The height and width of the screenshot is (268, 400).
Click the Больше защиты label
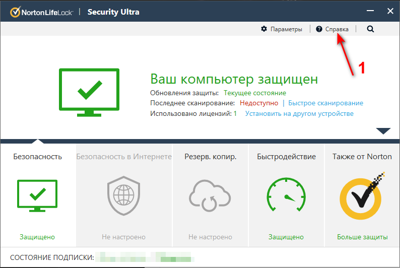click(362, 237)
